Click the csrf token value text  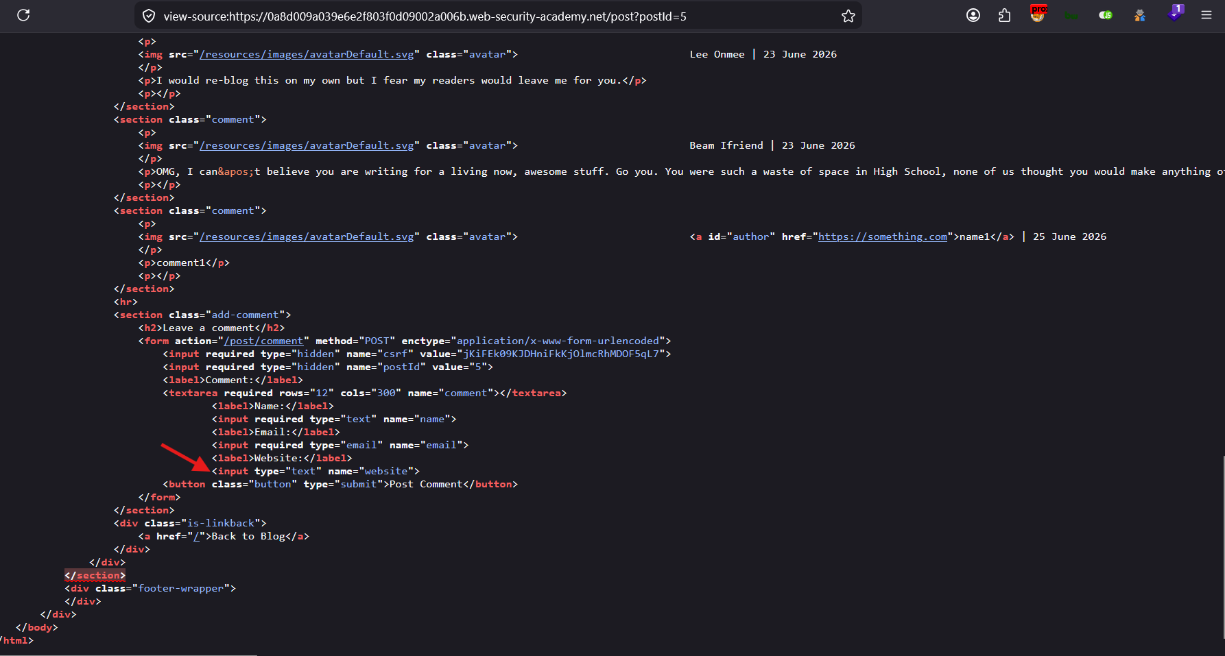click(561, 354)
